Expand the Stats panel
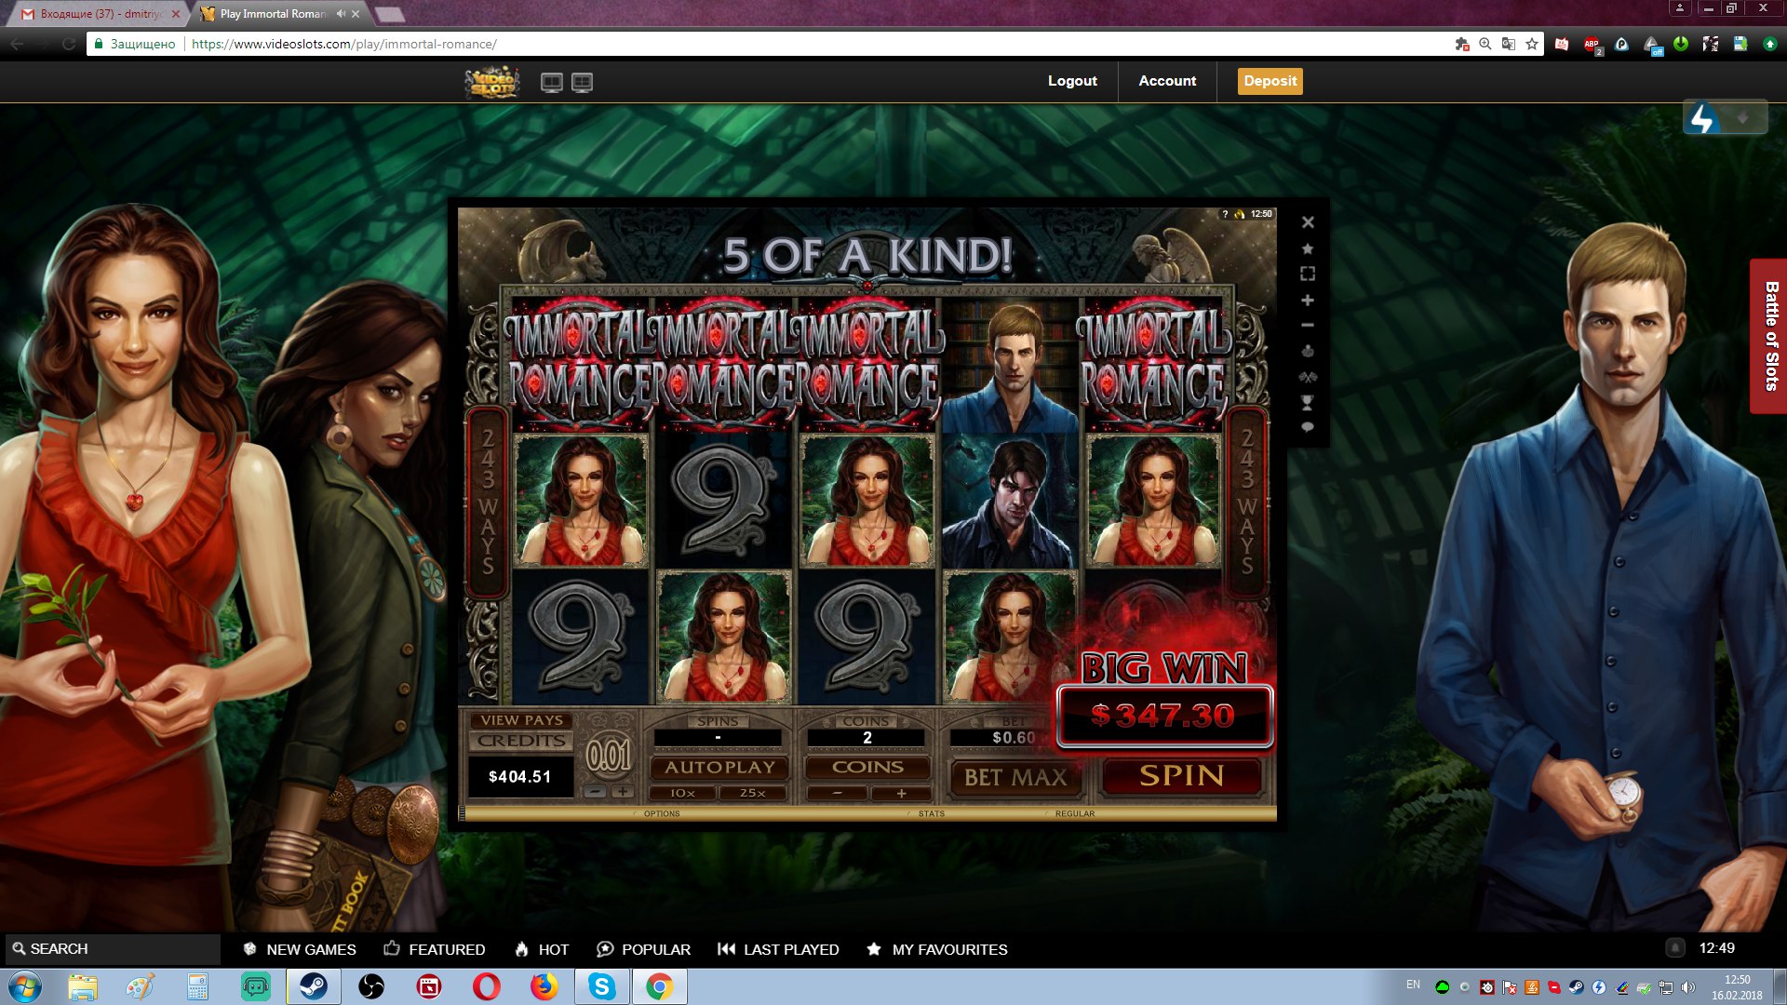This screenshot has width=1787, height=1005. 931,813
